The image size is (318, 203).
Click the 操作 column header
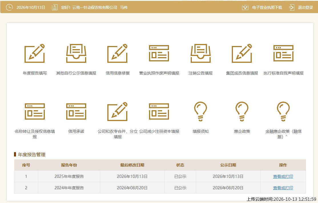283,165
